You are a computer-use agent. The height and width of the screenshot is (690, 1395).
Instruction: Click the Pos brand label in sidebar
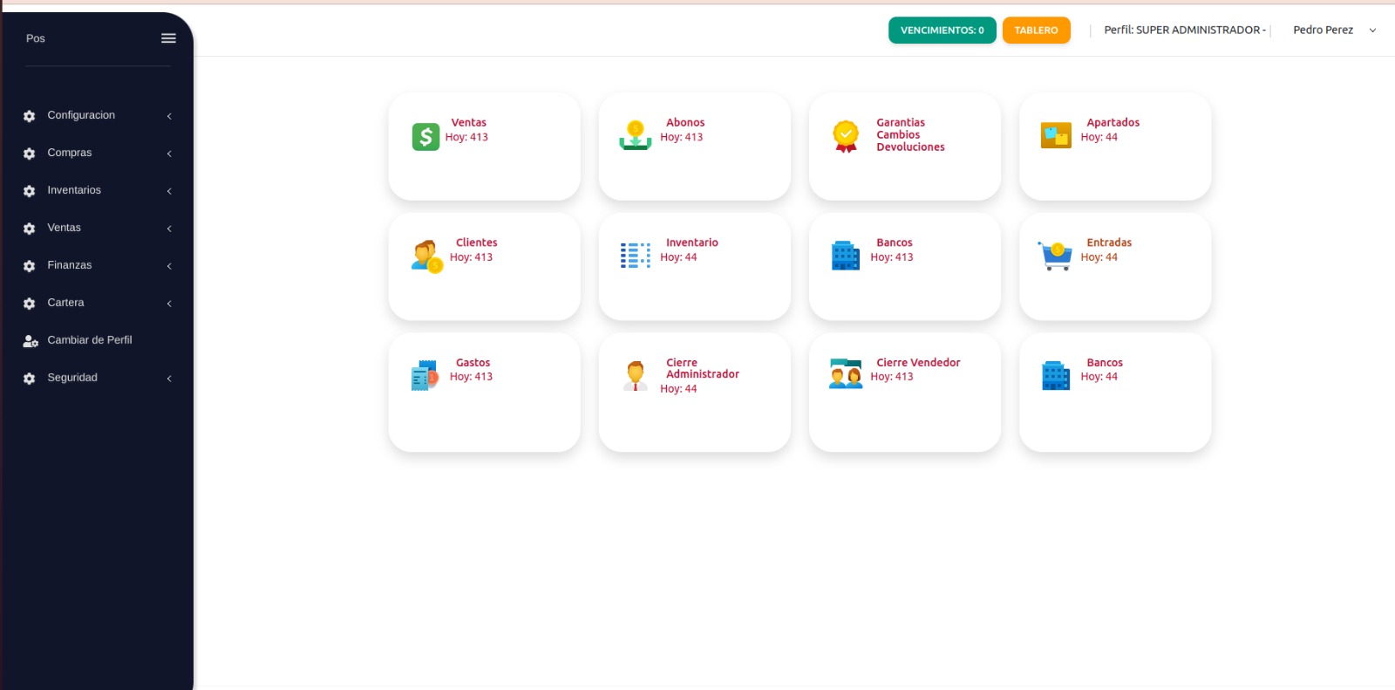tap(36, 38)
